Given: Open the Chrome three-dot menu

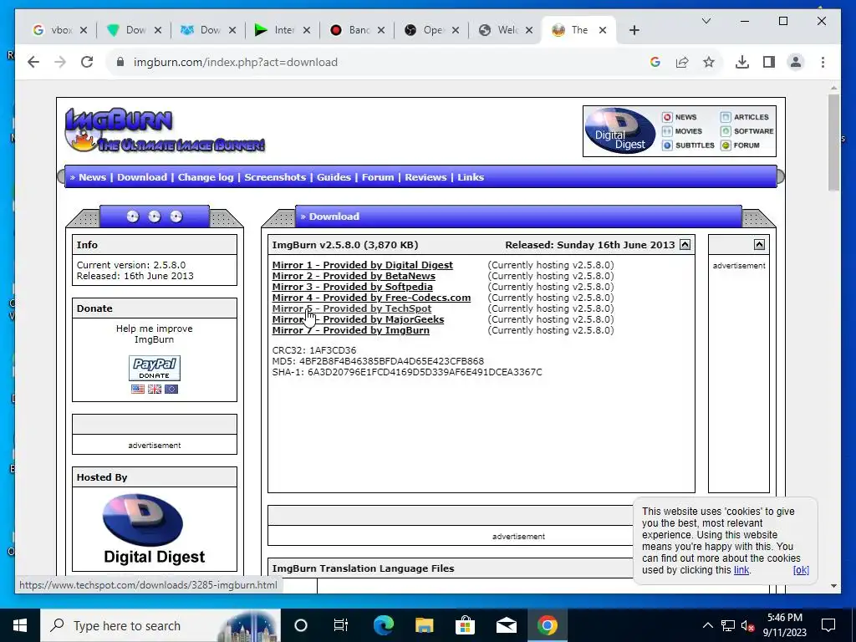Looking at the screenshot, I should coord(823,62).
